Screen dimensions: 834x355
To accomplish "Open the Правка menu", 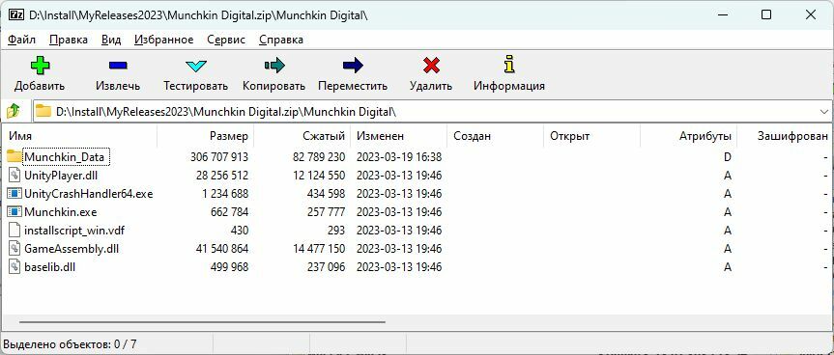I will (69, 40).
